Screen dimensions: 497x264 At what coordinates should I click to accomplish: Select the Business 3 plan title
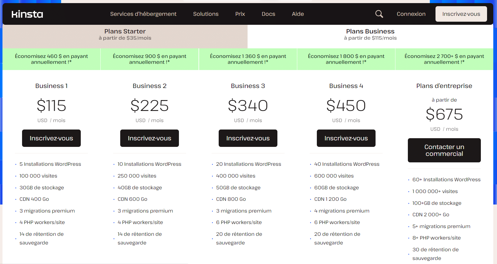coord(248,86)
